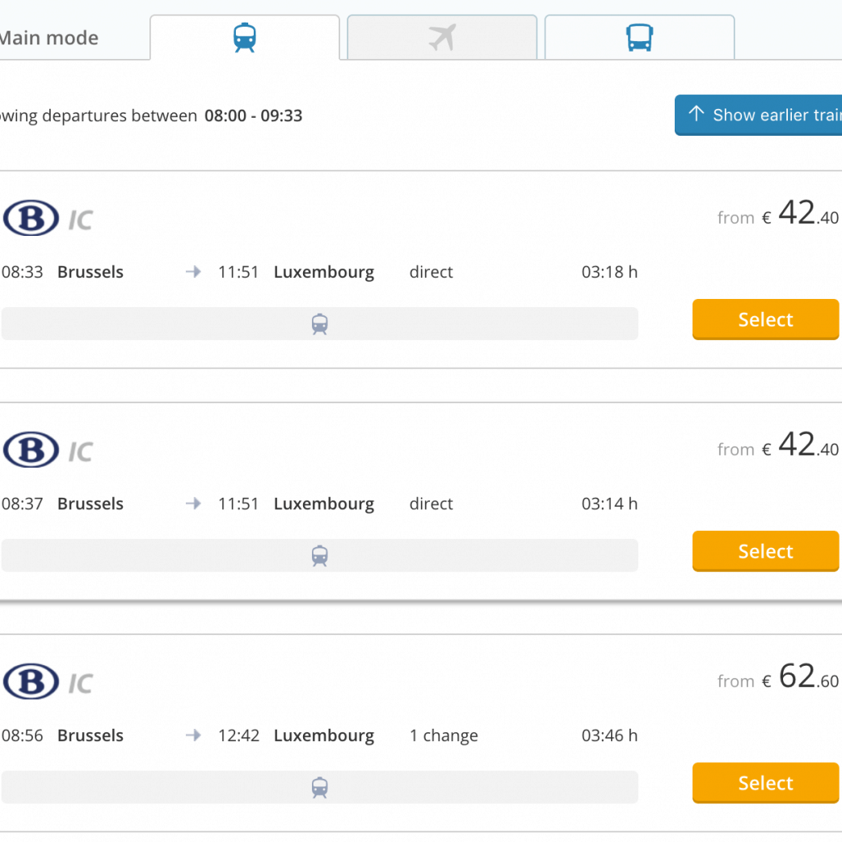Switch to the bus mode tab
The image size is (842, 842).
[639, 38]
